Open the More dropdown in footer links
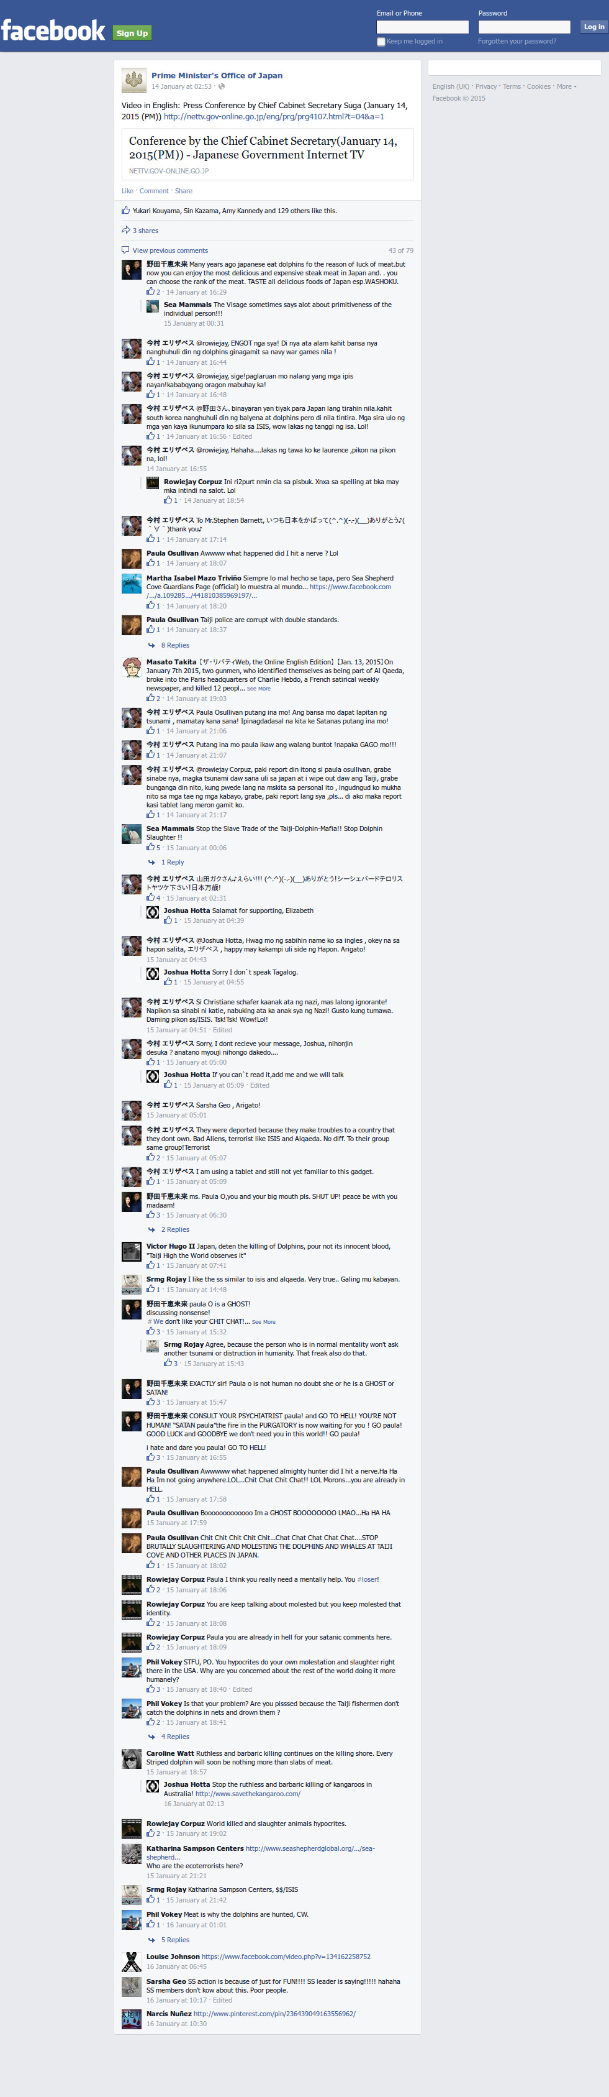The width and height of the screenshot is (609, 2097). [566, 86]
